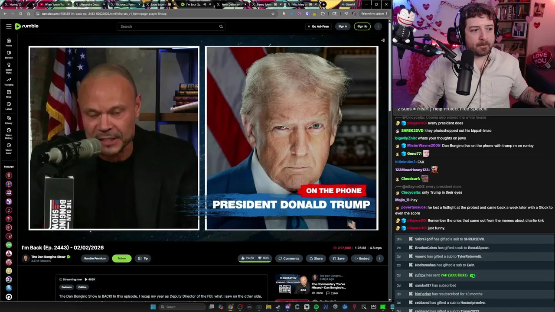Select the Podcasts tag

pos(66,287)
